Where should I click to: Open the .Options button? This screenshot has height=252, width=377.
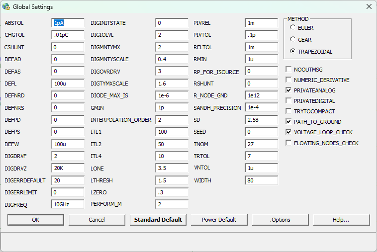280,220
